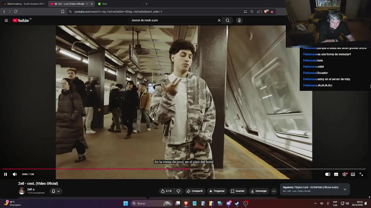Open Brave Rewards triangle icon
The image size is (371, 208).
click(x=272, y=12)
